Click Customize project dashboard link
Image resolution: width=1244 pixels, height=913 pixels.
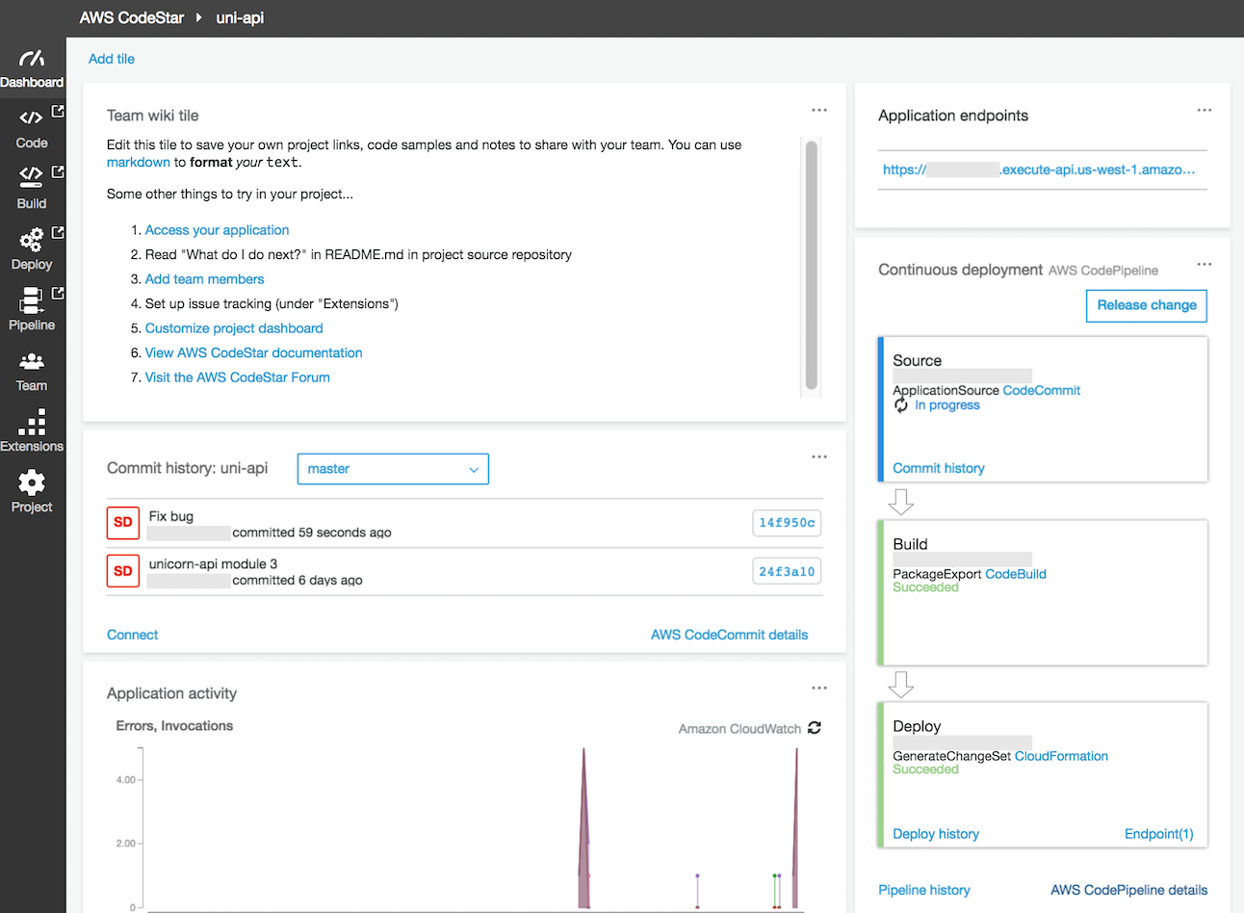point(234,328)
